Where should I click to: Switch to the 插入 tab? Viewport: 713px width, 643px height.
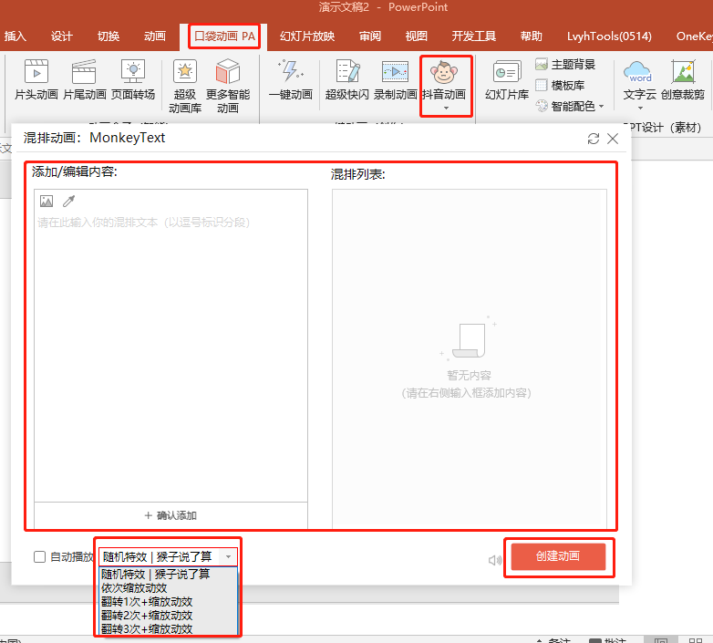tap(15, 36)
